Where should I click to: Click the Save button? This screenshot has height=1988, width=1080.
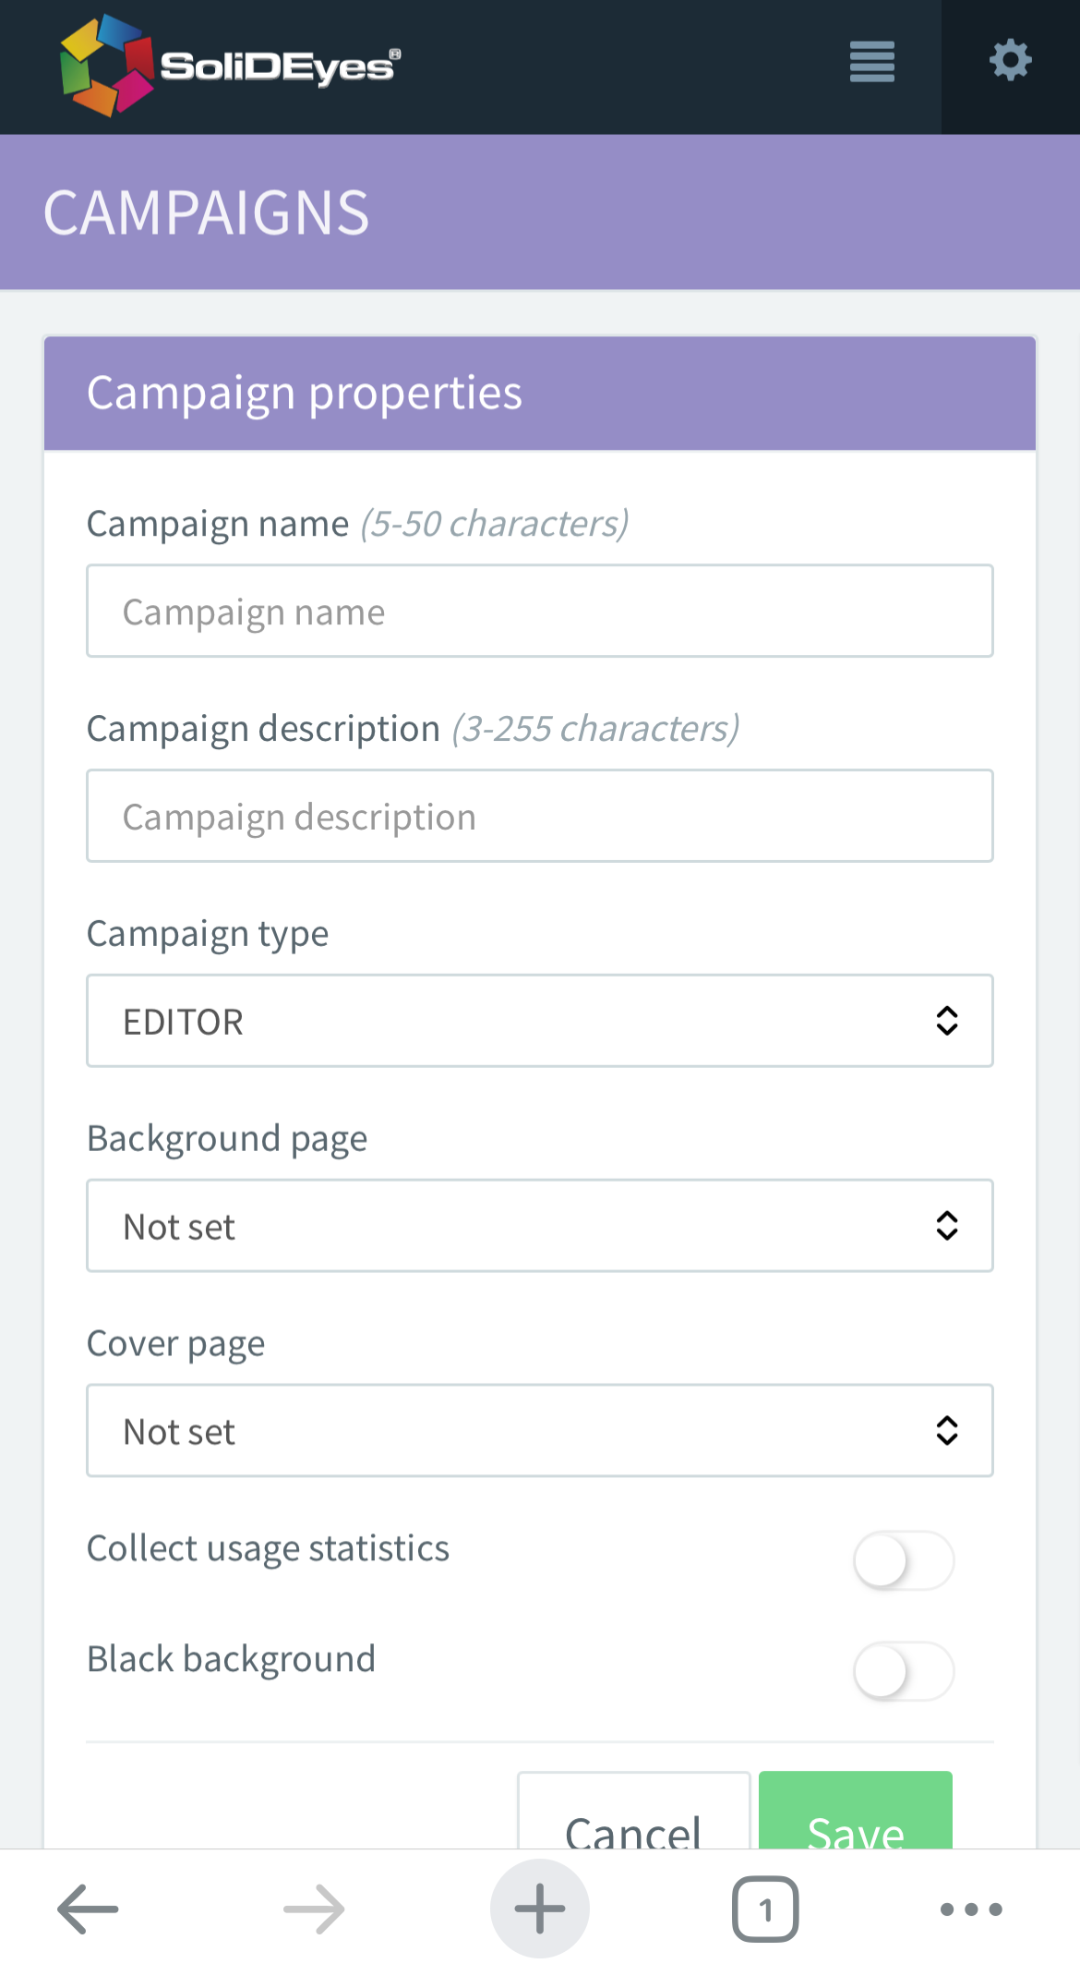(x=856, y=1811)
